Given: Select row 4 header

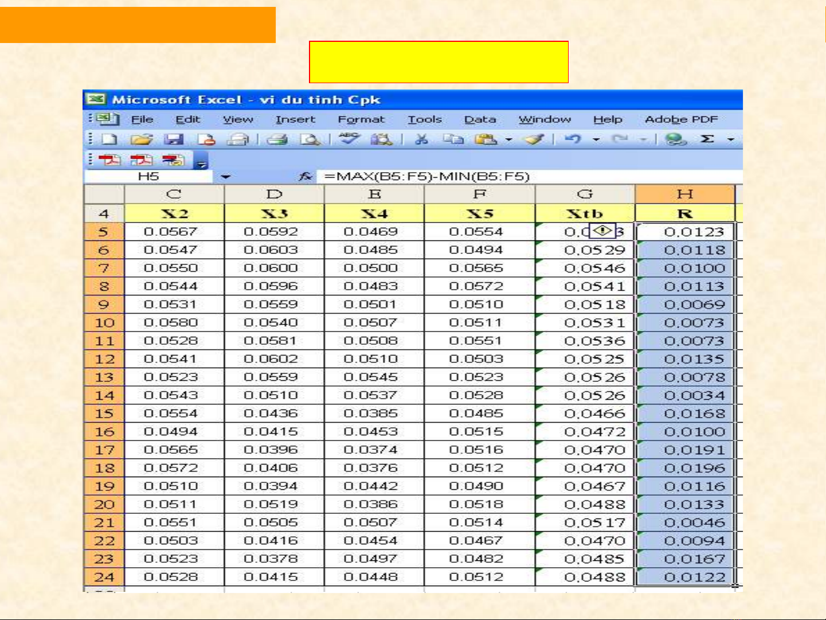Looking at the screenshot, I should click(104, 214).
